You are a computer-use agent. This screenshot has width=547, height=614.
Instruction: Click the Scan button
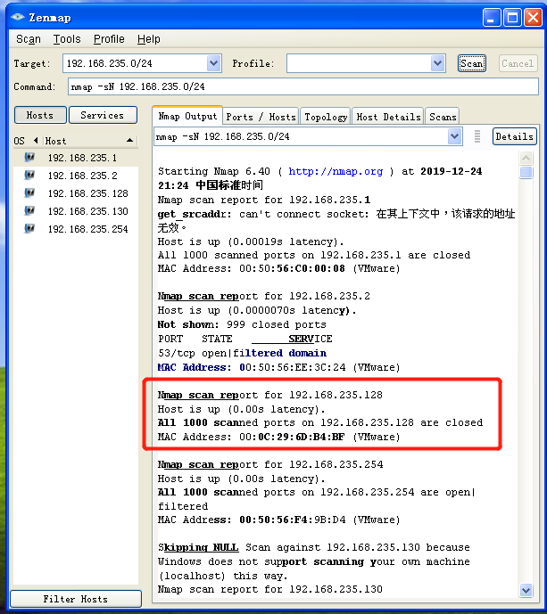click(x=472, y=63)
